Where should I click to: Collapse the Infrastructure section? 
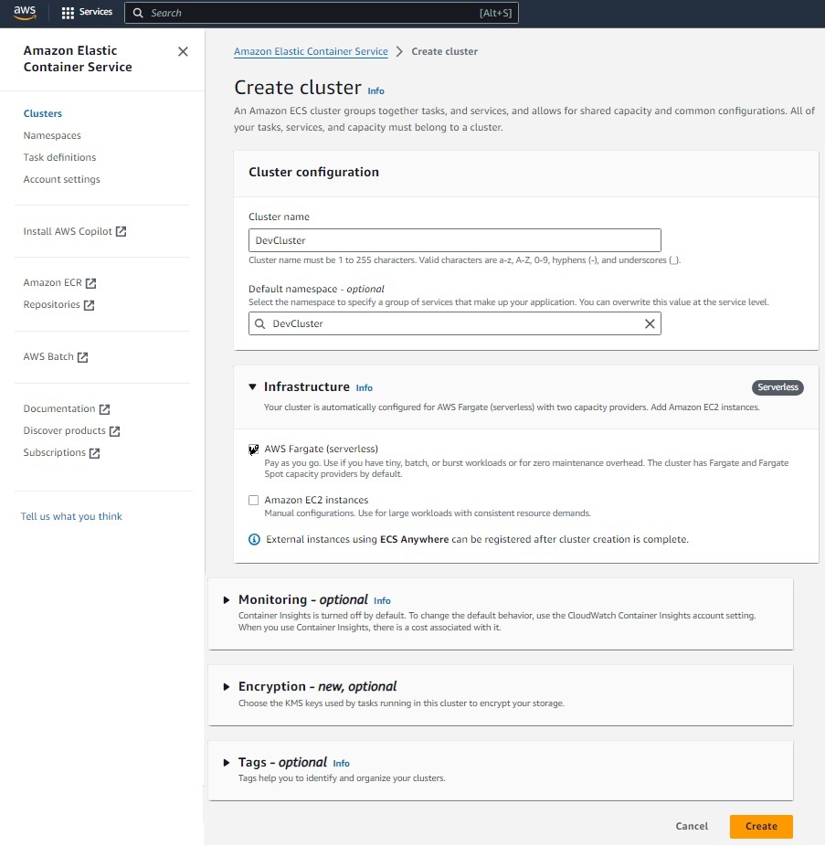[253, 387]
